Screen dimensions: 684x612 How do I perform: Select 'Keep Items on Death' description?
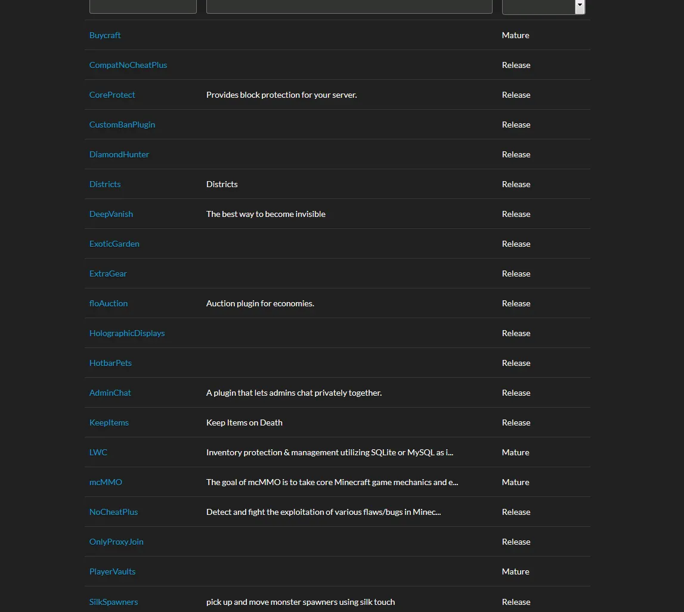[x=244, y=423]
